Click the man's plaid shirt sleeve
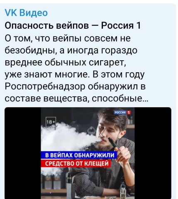This screenshot has width=178, height=199. 88,183
